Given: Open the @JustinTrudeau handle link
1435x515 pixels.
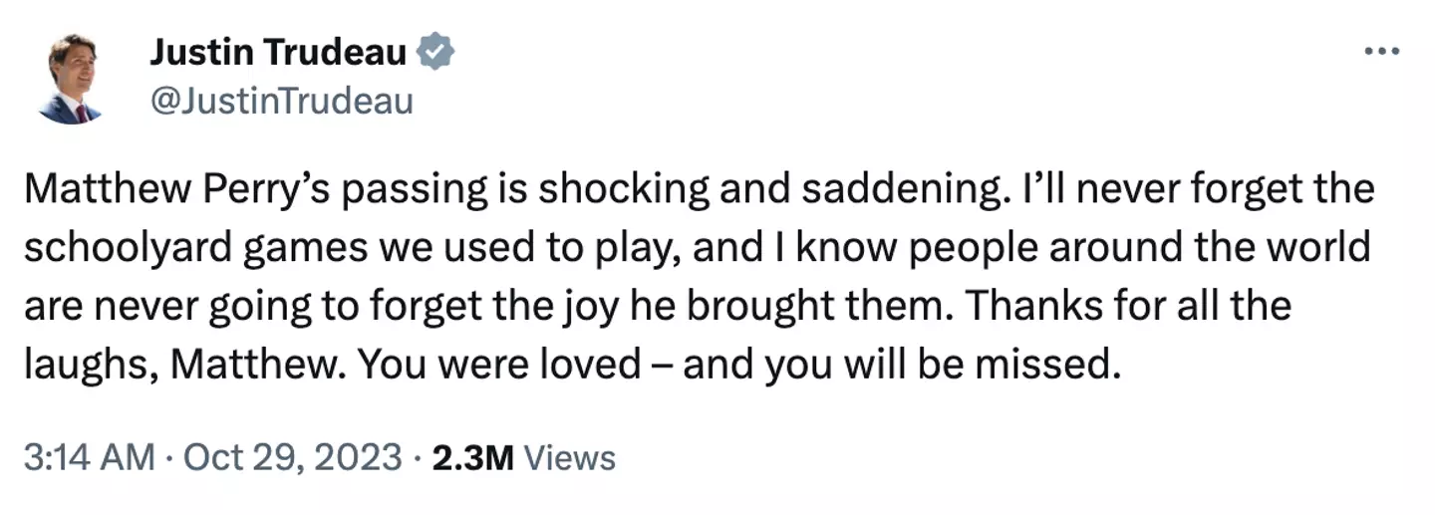Looking at the screenshot, I should pyautogui.click(x=280, y=101).
